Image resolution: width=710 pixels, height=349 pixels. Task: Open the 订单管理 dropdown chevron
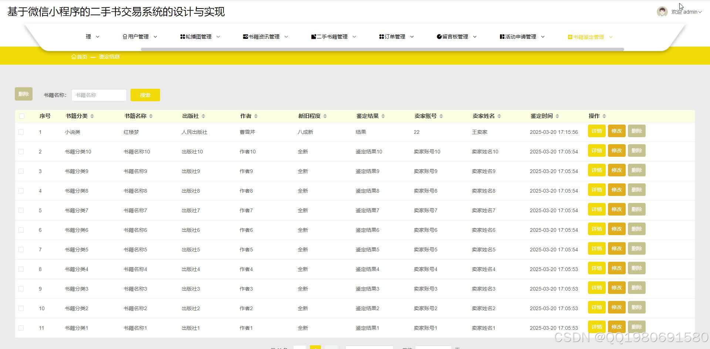click(412, 36)
